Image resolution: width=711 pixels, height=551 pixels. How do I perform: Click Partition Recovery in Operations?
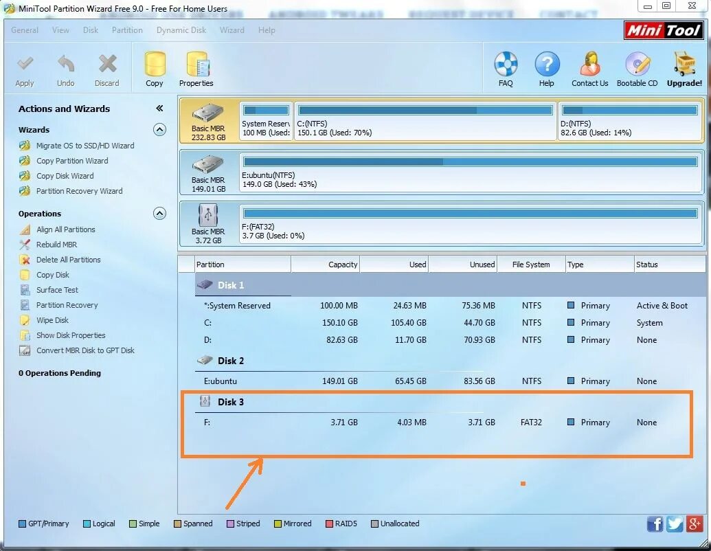(67, 305)
